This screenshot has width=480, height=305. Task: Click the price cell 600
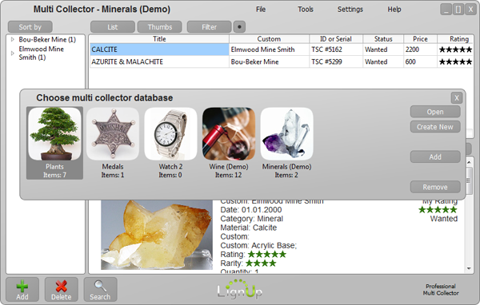tap(420, 61)
